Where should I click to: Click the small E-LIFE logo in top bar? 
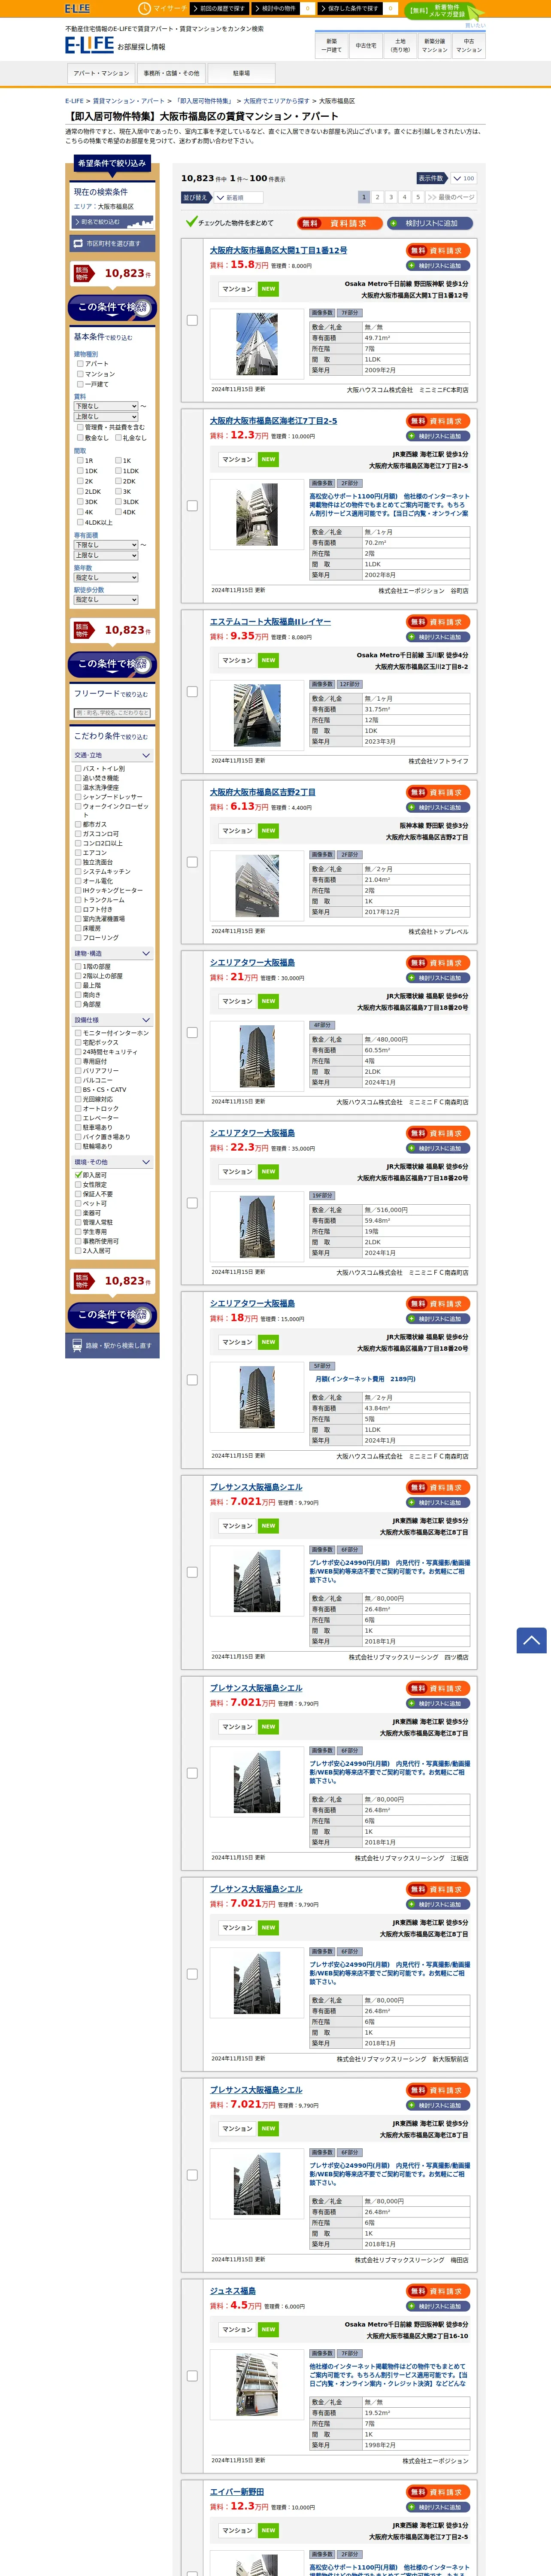tap(78, 8)
